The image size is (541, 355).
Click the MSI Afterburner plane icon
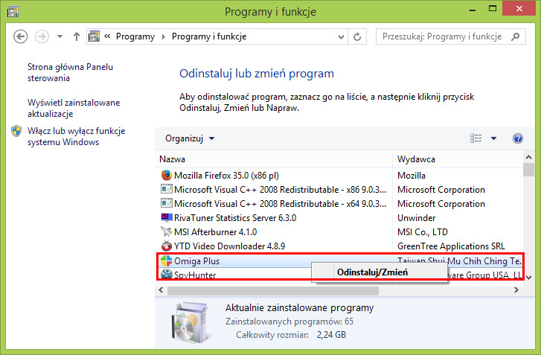166,231
